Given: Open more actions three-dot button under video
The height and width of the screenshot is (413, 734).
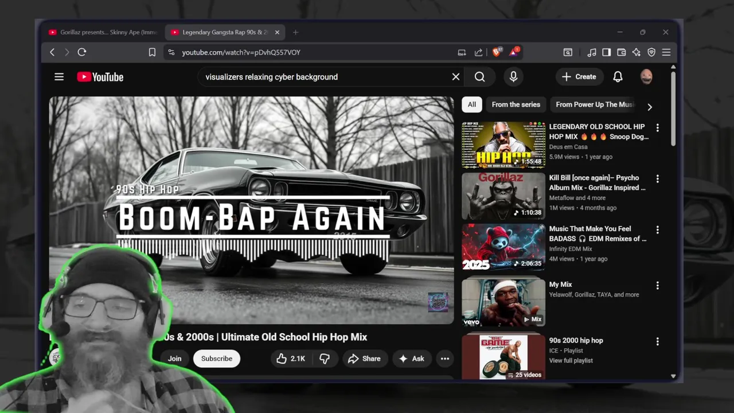Looking at the screenshot, I should 445,359.
